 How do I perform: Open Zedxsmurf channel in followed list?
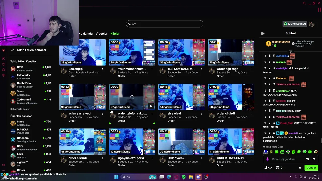(31, 101)
